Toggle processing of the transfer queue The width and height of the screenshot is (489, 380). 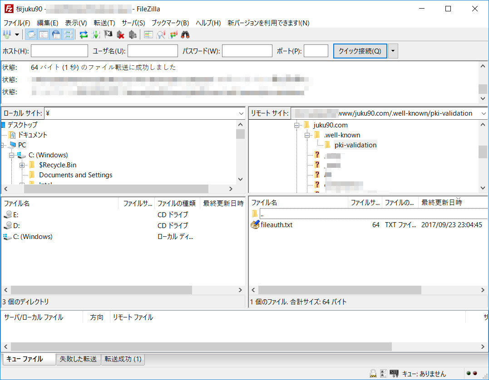coord(96,34)
